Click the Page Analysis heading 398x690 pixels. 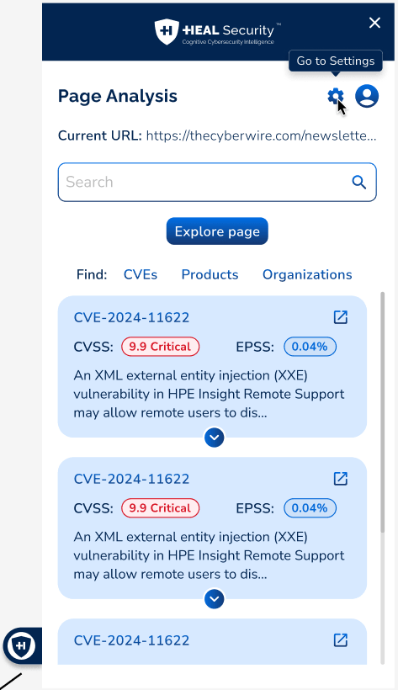pos(118,97)
